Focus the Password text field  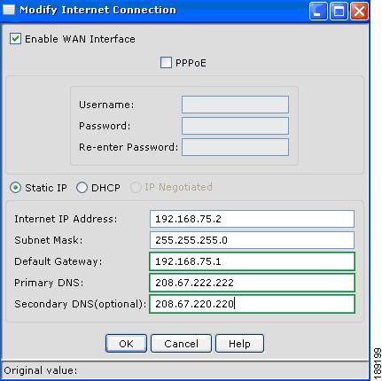(235, 126)
